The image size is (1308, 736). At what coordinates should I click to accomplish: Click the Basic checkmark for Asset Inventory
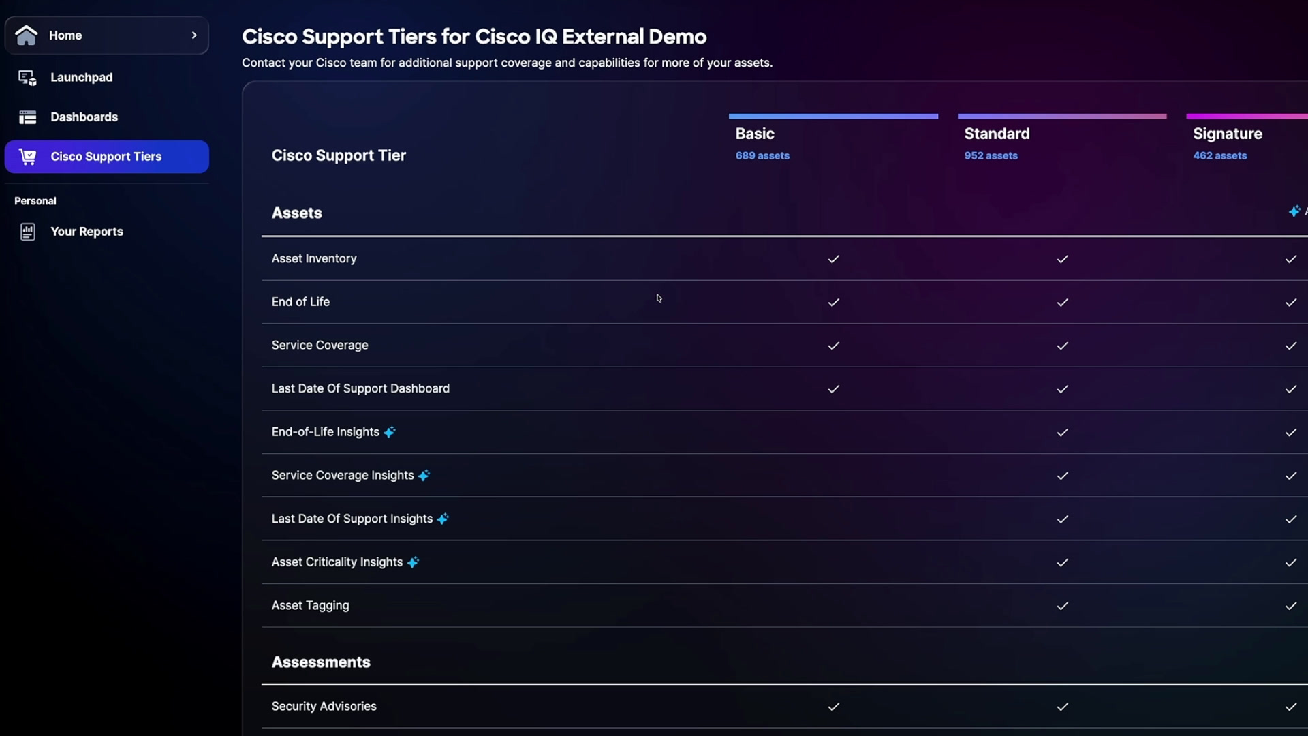coord(833,259)
